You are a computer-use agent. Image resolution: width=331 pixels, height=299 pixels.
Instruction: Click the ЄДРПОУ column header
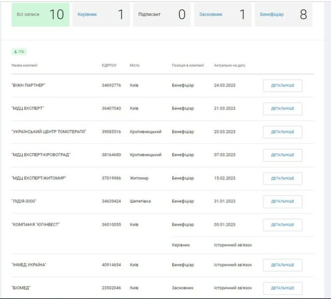[x=109, y=65]
